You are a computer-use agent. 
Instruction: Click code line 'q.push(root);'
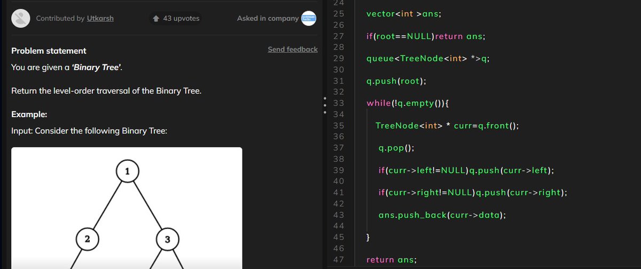[x=396, y=81]
